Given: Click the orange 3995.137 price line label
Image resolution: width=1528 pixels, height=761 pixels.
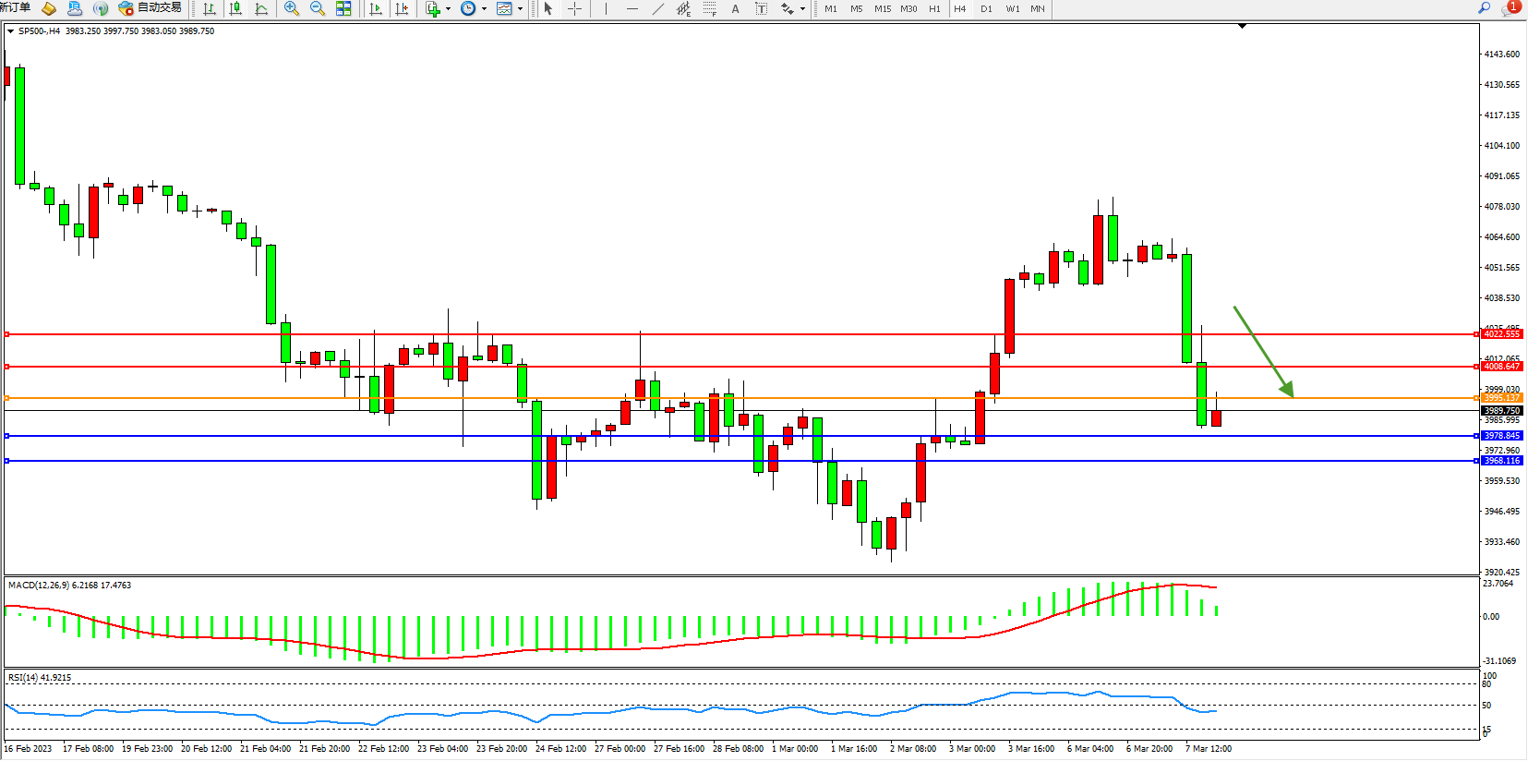Looking at the screenshot, I should click(1501, 398).
